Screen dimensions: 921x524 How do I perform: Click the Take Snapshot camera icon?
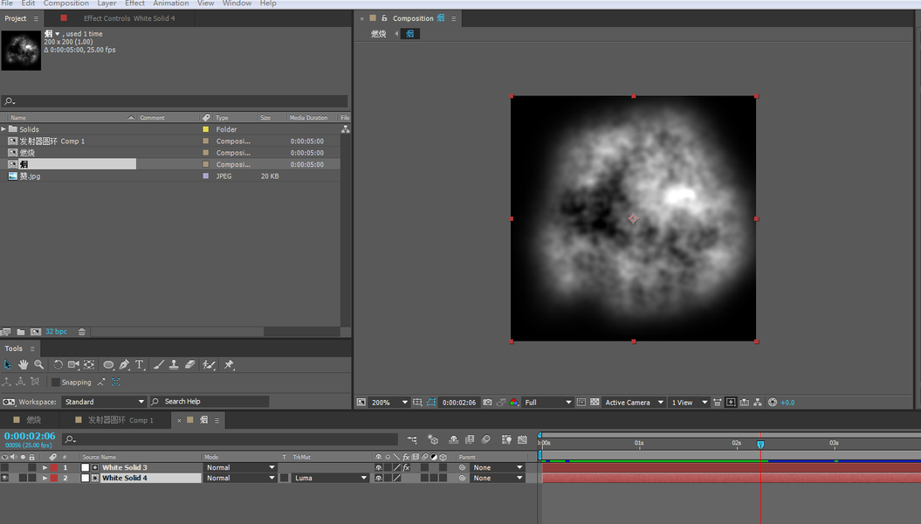click(487, 403)
